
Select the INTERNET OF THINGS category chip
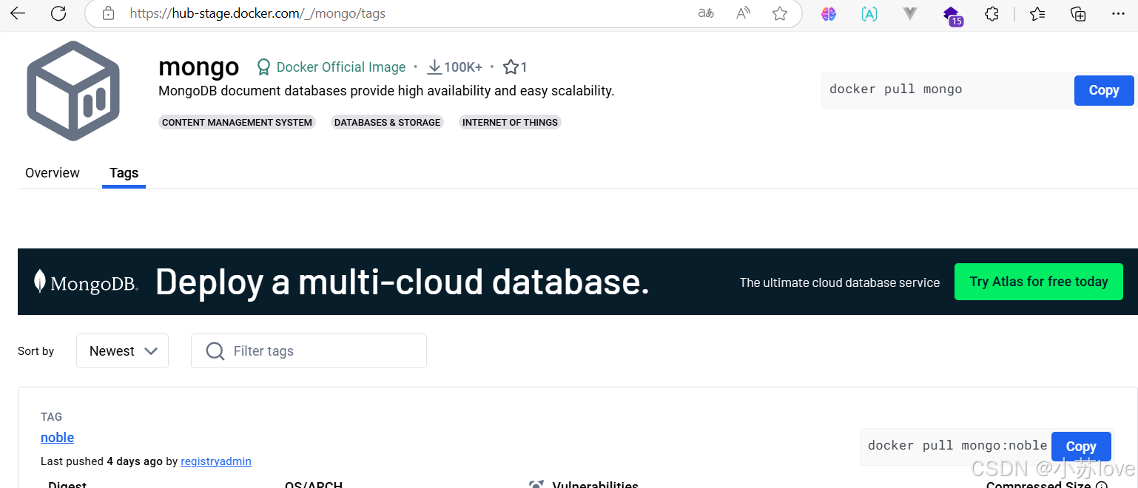pos(510,123)
